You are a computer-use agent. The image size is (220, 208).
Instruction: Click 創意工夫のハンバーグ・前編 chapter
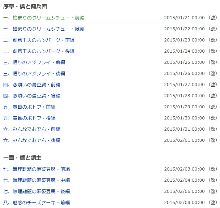(39, 40)
